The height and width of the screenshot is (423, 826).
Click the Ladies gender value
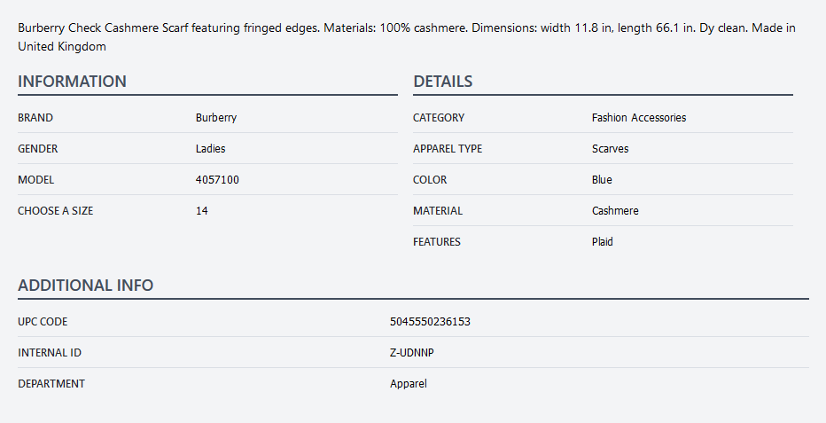pyautogui.click(x=211, y=149)
